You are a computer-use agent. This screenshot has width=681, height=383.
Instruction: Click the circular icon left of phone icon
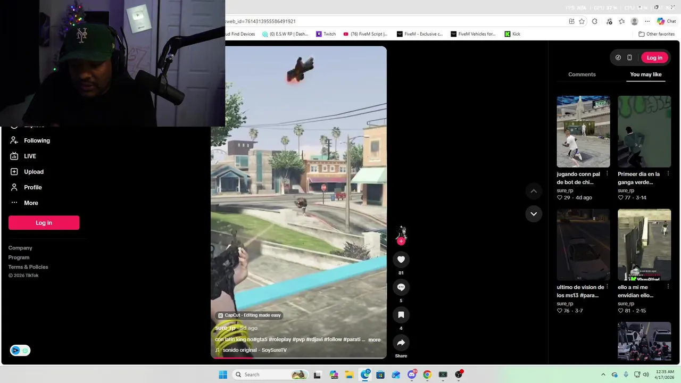click(618, 57)
